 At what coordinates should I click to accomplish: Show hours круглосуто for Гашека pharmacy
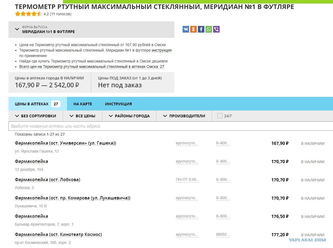point(187,143)
